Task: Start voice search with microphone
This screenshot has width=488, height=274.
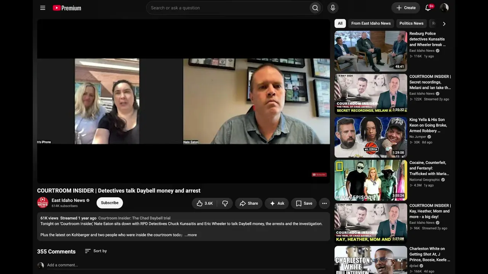Action: pyautogui.click(x=333, y=8)
